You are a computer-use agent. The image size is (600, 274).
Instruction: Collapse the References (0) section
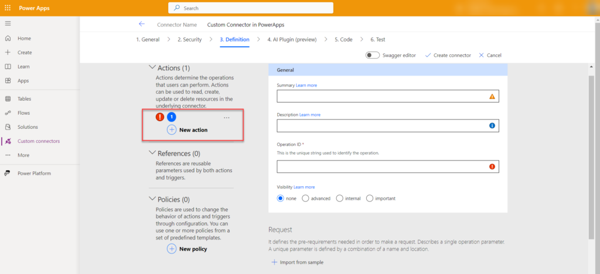point(153,153)
